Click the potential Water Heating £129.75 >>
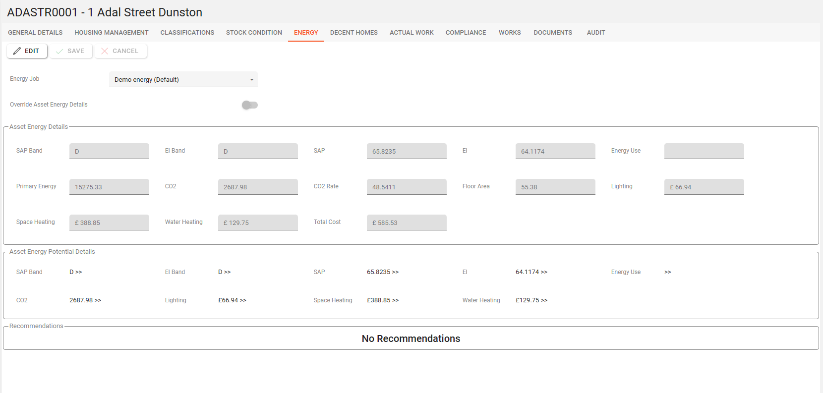This screenshot has height=393, width=823. click(x=531, y=300)
